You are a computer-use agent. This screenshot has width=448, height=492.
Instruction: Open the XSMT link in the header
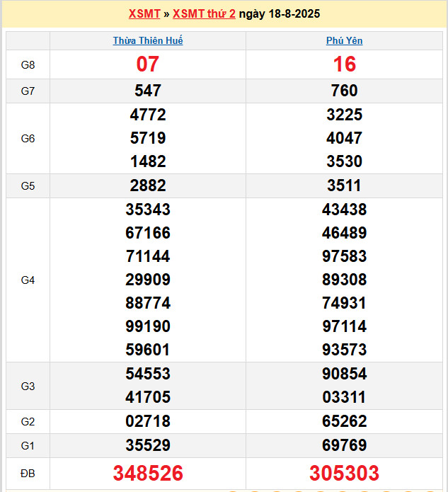[x=144, y=14]
